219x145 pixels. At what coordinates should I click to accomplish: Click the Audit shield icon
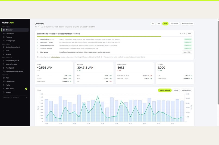pos(4,51)
